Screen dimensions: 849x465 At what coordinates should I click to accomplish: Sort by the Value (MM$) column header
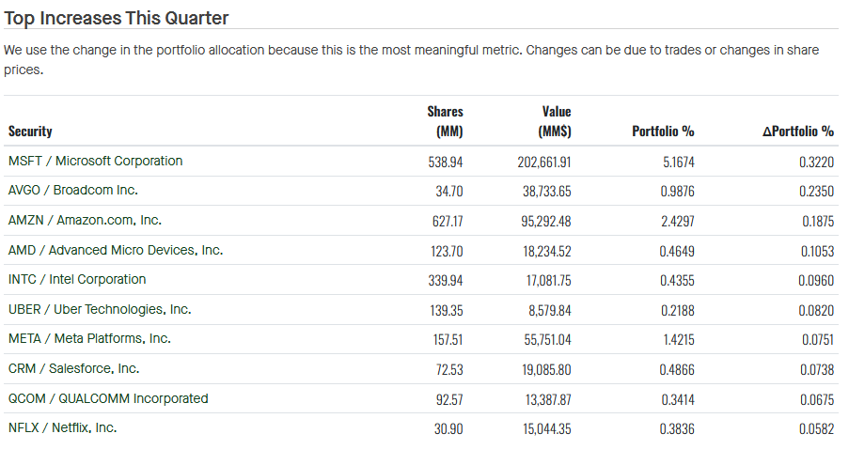[x=556, y=121]
